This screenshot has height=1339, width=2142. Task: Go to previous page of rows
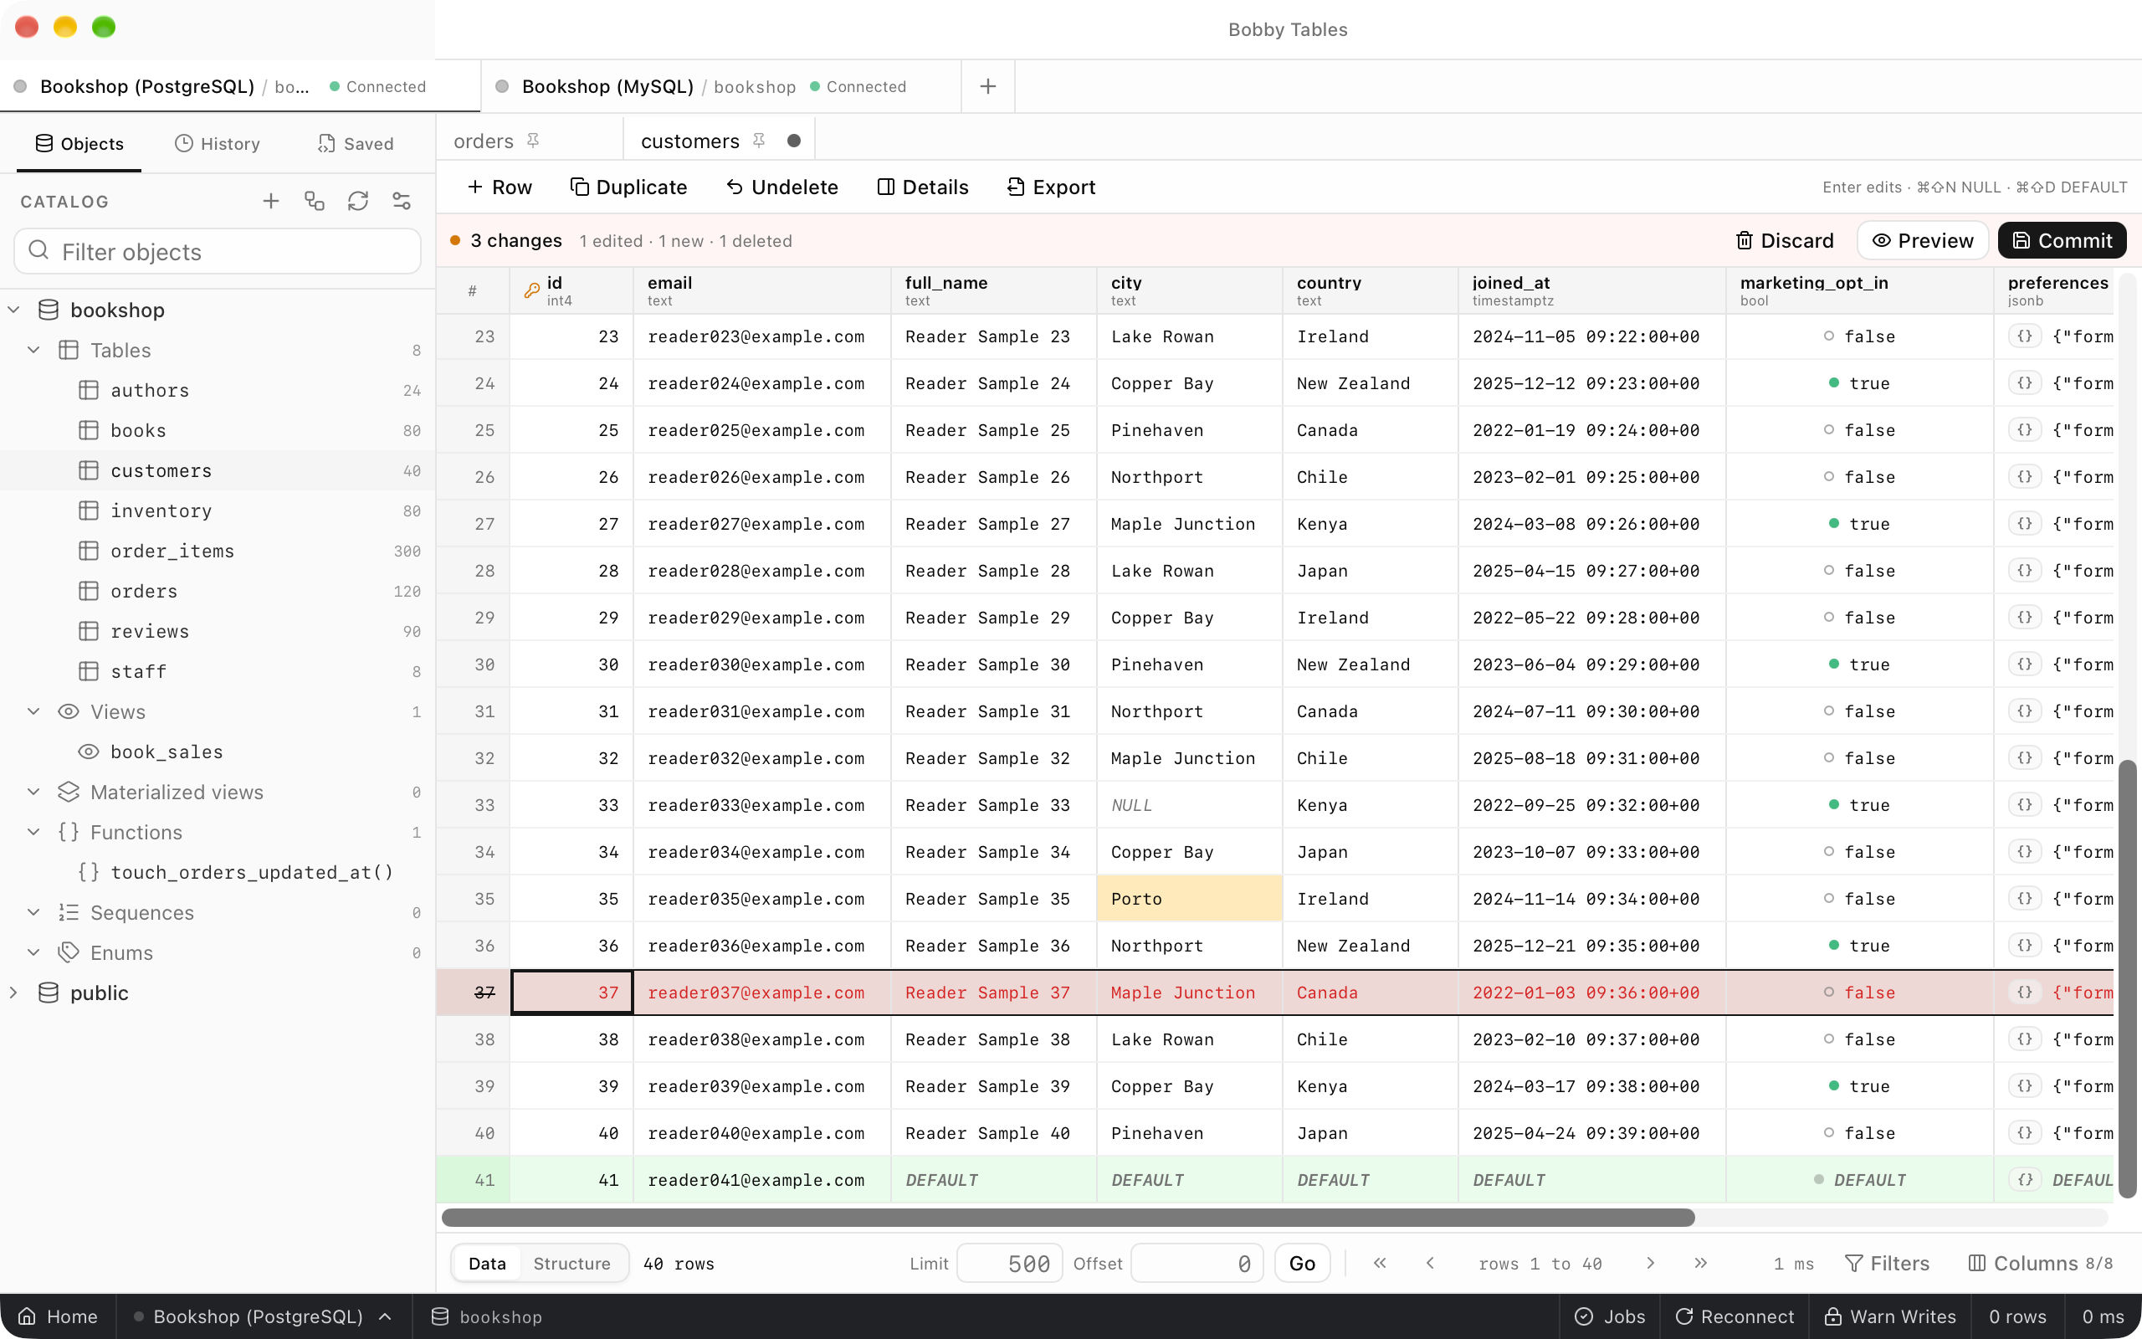coord(1430,1263)
